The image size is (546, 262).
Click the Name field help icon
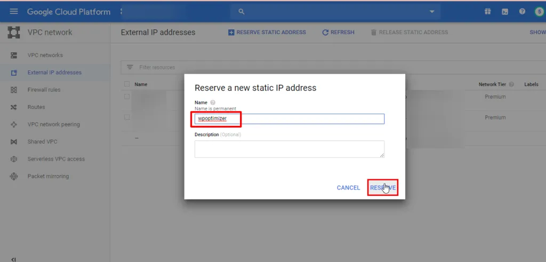pos(213,102)
